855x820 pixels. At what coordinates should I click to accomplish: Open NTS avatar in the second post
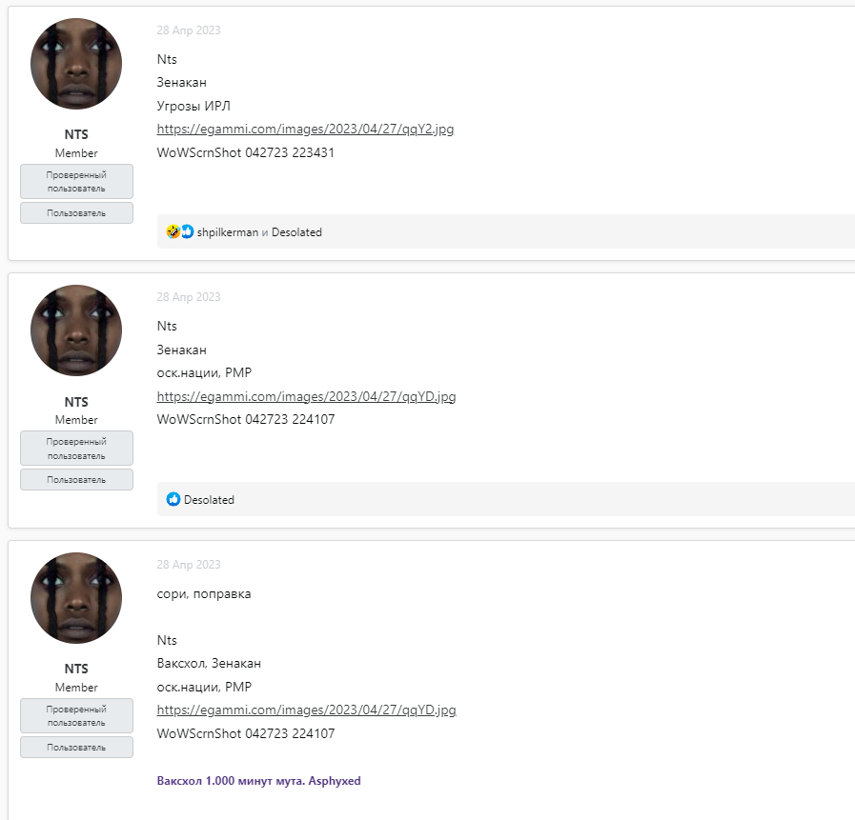(76, 330)
